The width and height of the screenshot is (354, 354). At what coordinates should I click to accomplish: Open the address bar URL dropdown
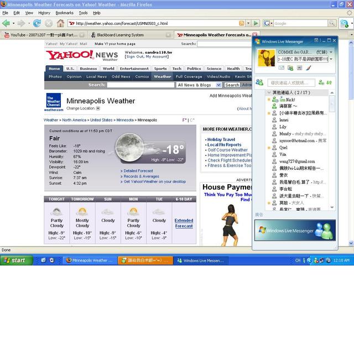pos(248,23)
